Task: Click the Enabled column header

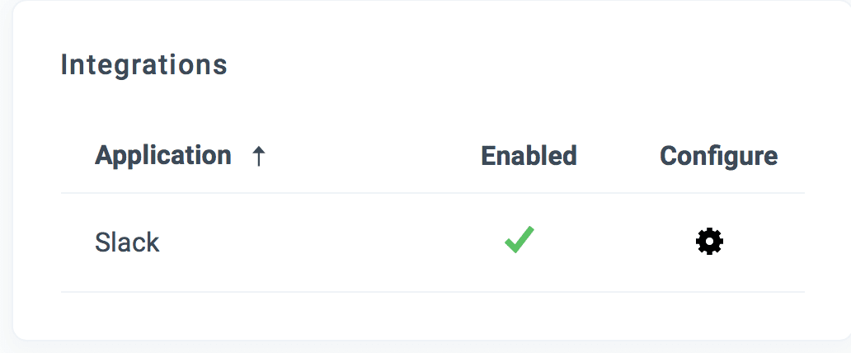Action: 529,155
